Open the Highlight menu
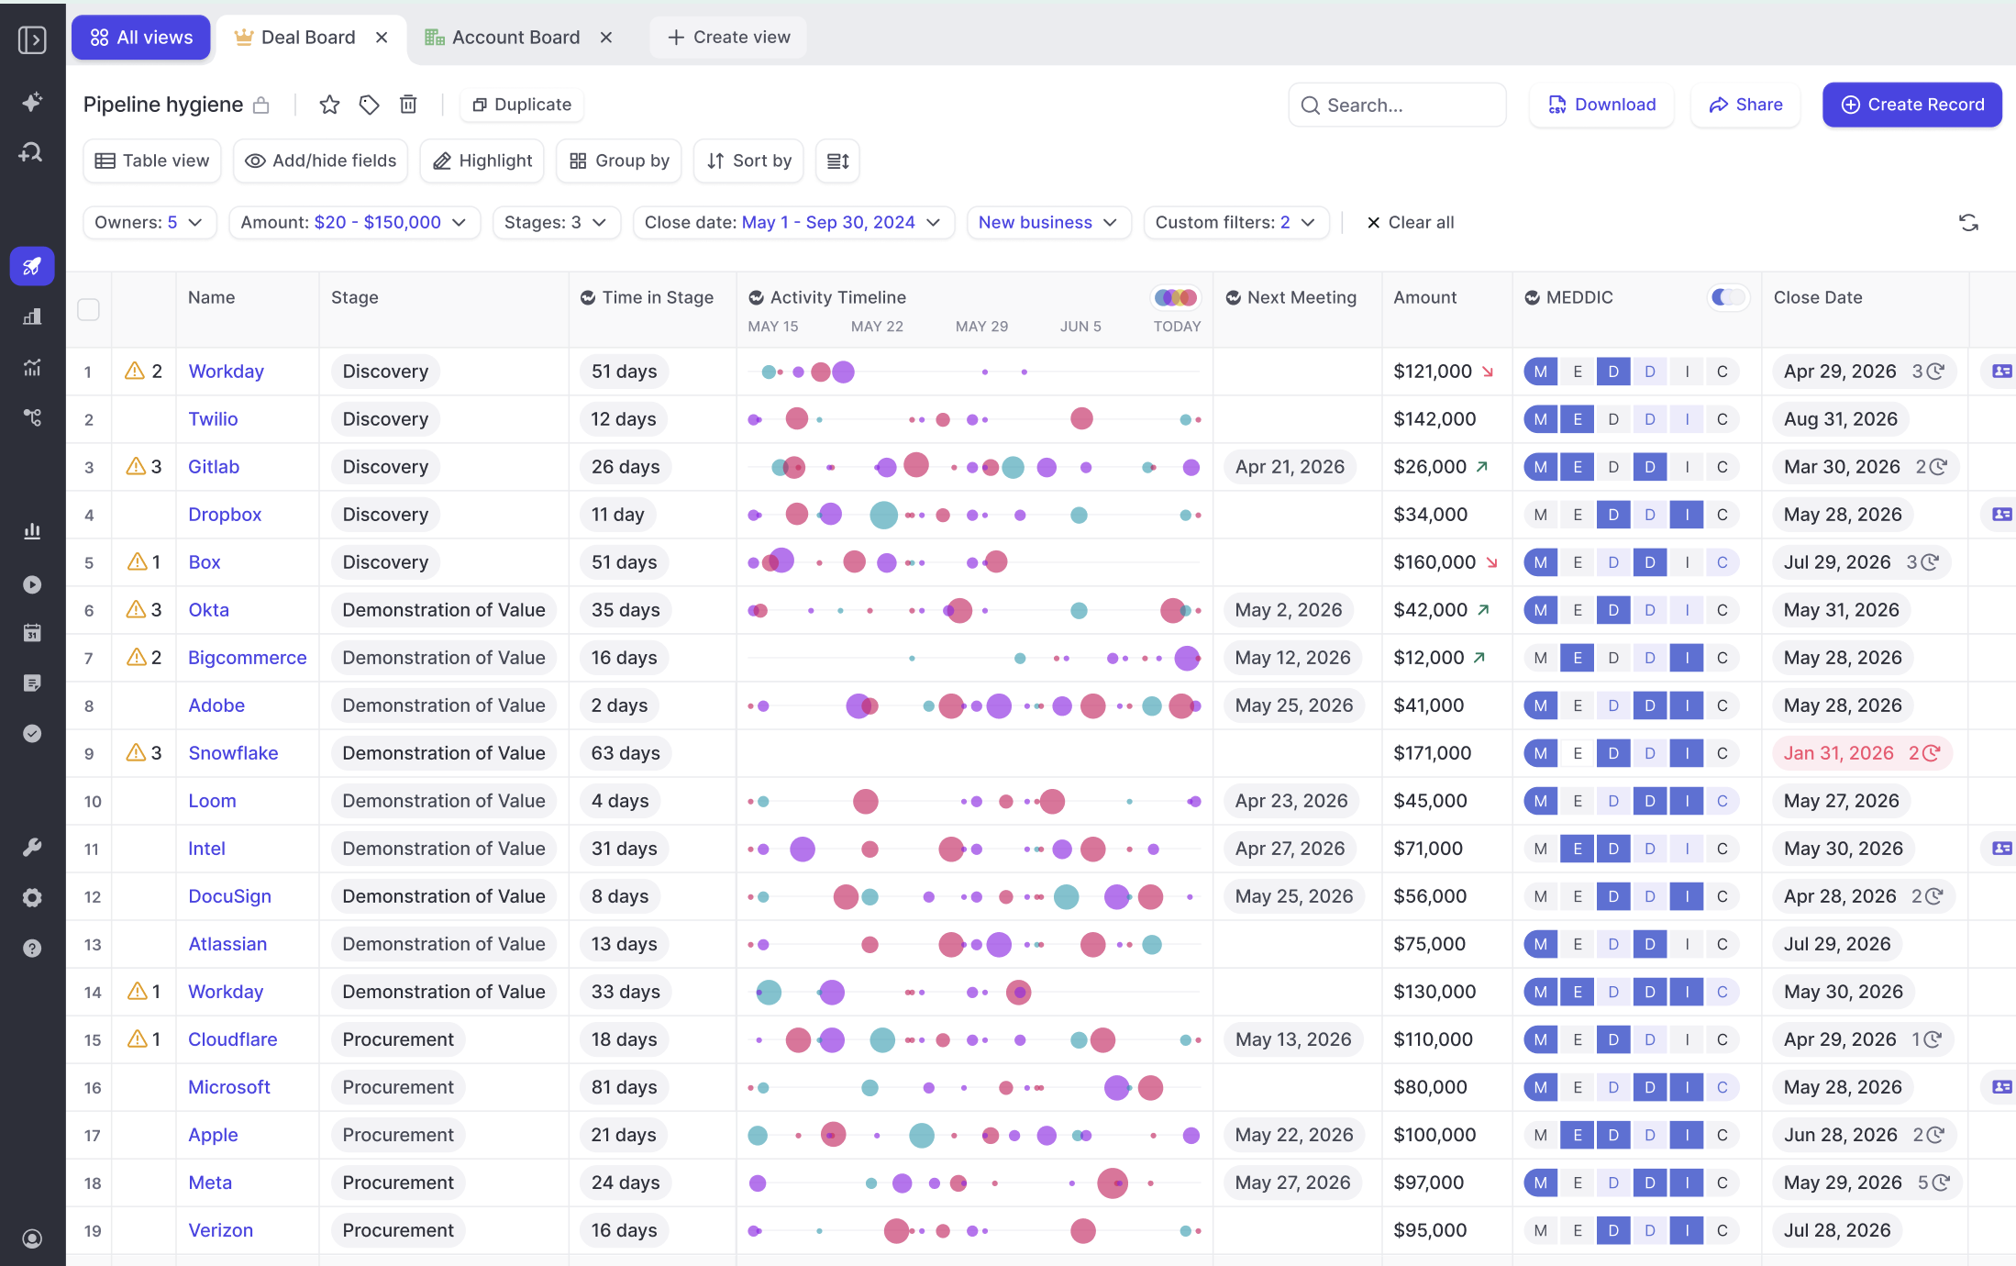Image resolution: width=2016 pixels, height=1266 pixels. pyautogui.click(x=482, y=161)
